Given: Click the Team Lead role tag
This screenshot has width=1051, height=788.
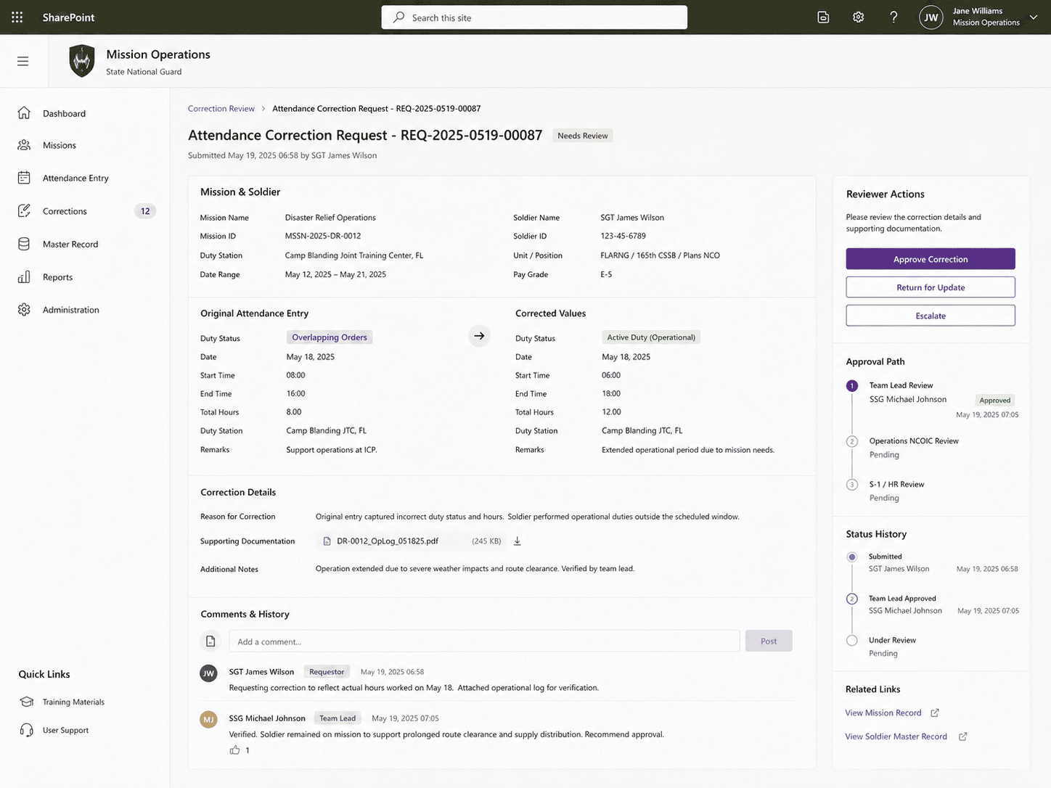Looking at the screenshot, I should click(338, 718).
